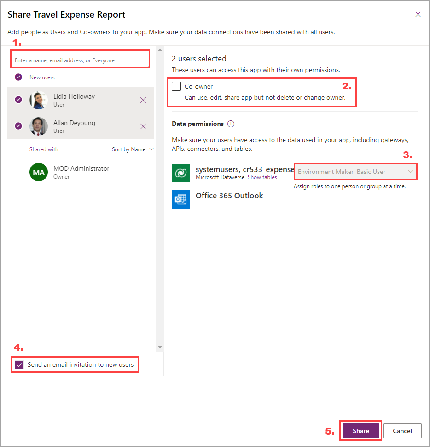Uncheck Send an email invitation to new users

click(x=19, y=364)
